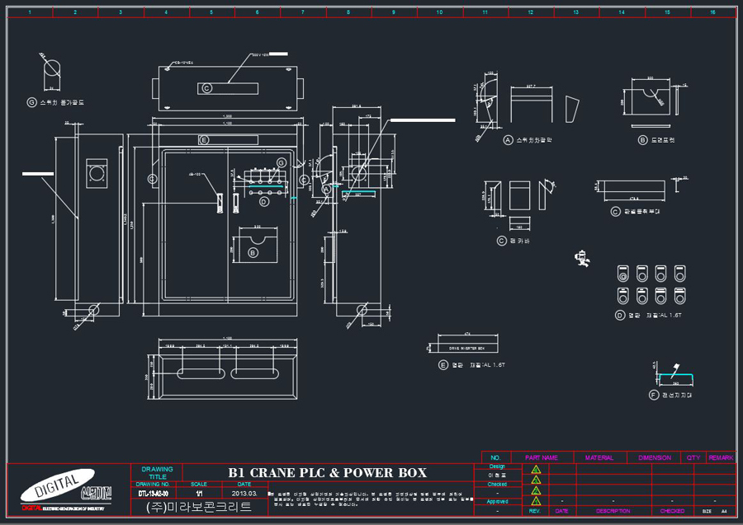Click circled E label below DRIVE INVERTER BOX plate
Image resolution: width=743 pixels, height=525 pixels.
pyautogui.click(x=443, y=364)
